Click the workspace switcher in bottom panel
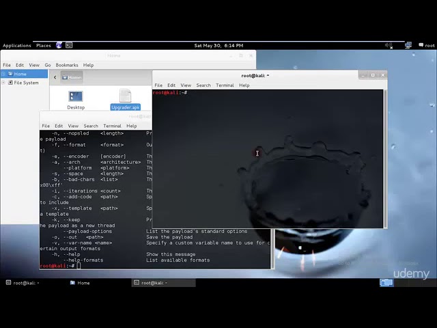This screenshot has height=328, width=437. (x=386, y=283)
